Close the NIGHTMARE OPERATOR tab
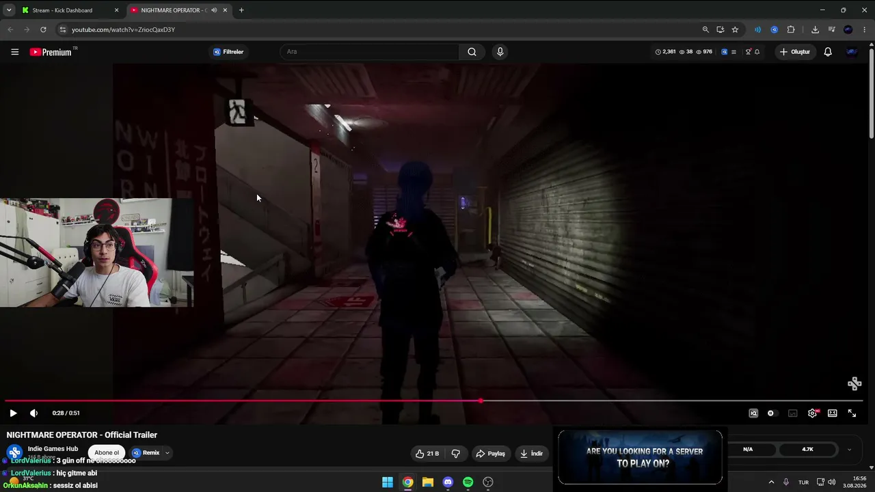This screenshot has width=875, height=492. 225,10
